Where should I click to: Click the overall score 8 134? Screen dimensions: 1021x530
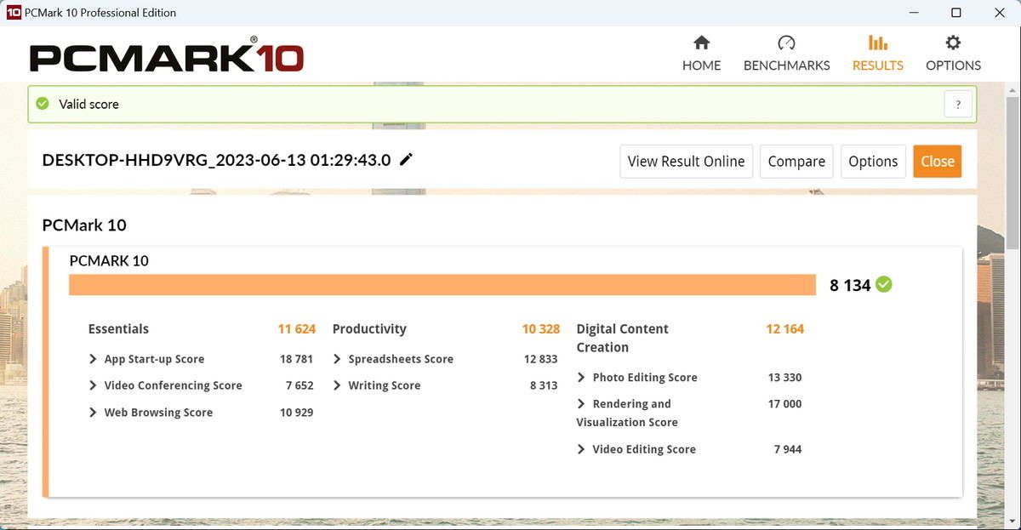point(850,285)
